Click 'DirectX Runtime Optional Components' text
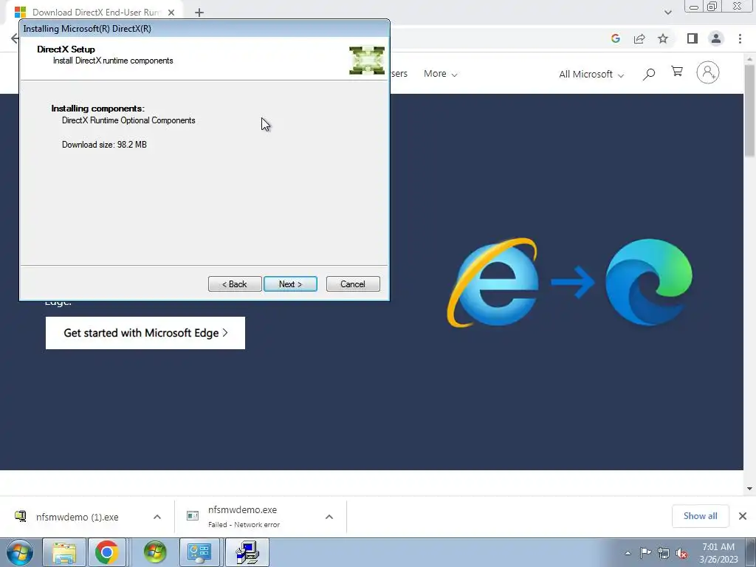 [x=128, y=120]
